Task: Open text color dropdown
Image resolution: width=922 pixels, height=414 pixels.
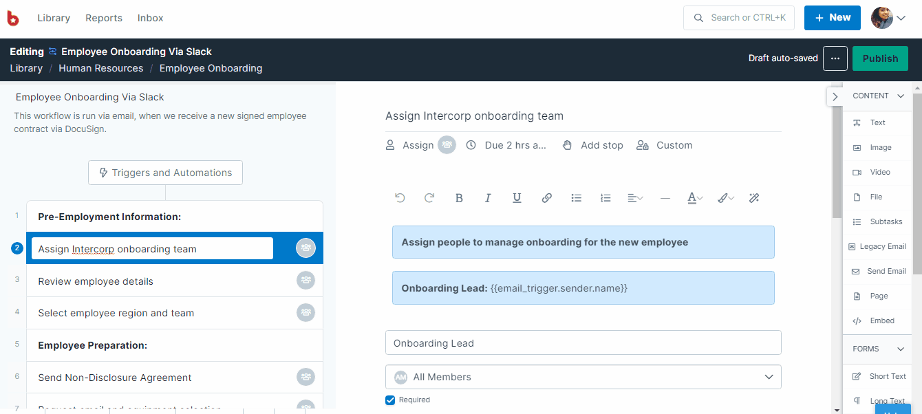Action: (695, 198)
